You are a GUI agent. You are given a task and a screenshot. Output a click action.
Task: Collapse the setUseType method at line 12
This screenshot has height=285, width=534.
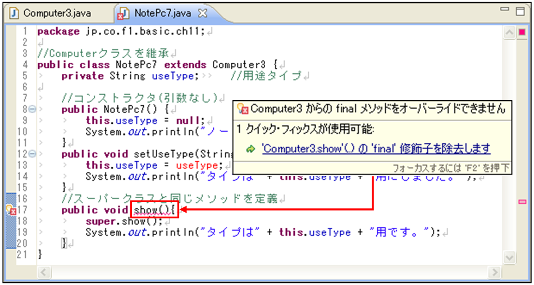(x=33, y=154)
